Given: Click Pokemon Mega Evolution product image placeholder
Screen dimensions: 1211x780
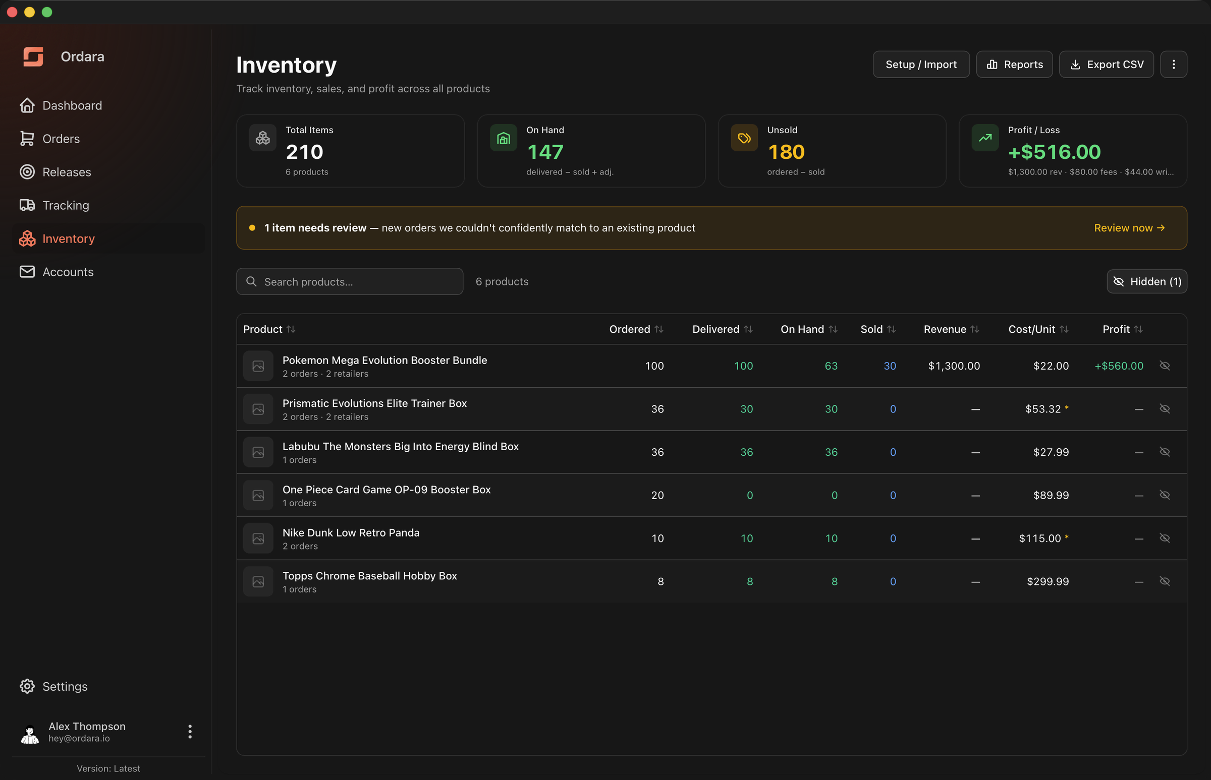Looking at the screenshot, I should [258, 366].
